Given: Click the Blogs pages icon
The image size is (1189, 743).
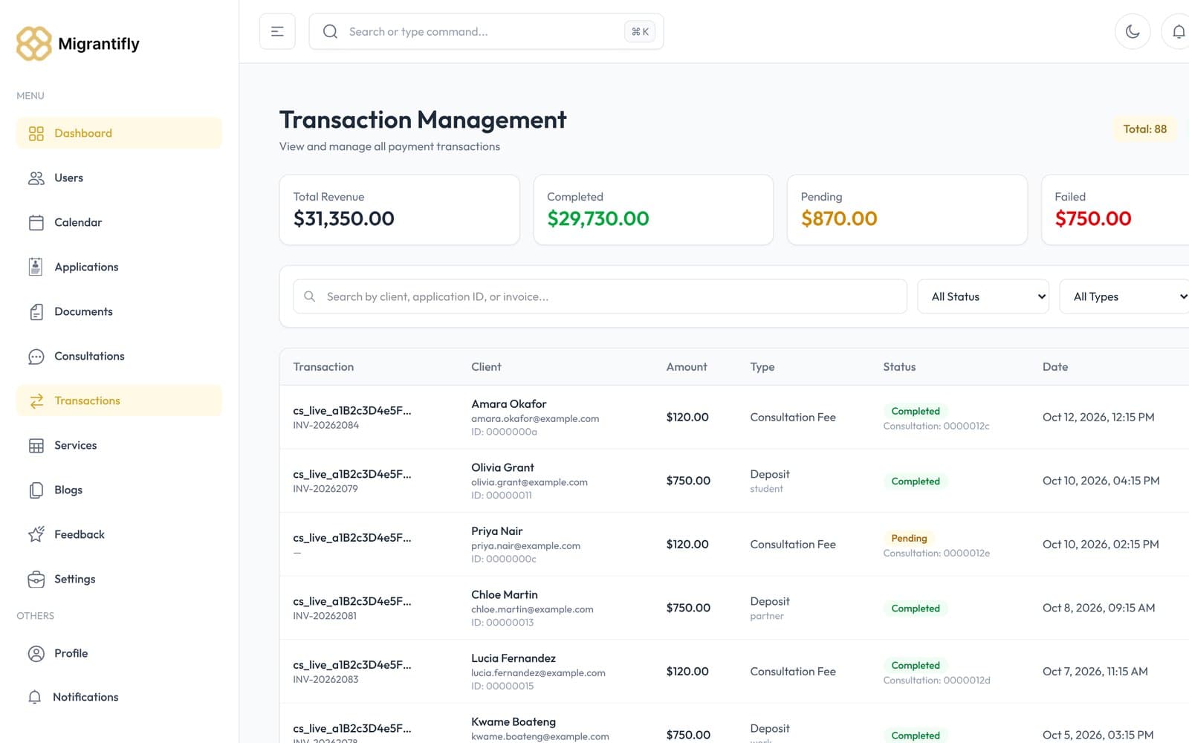Looking at the screenshot, I should tap(36, 490).
